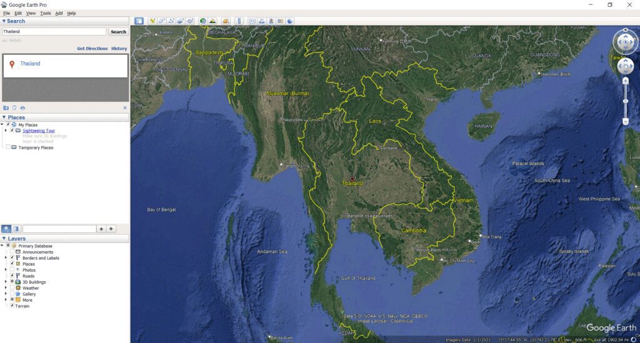The image size is (640, 343).
Task: Open the planets switcher icon
Action: [226, 21]
